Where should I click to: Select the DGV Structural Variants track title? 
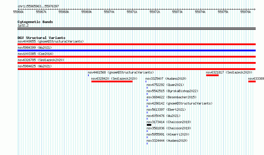(42, 38)
